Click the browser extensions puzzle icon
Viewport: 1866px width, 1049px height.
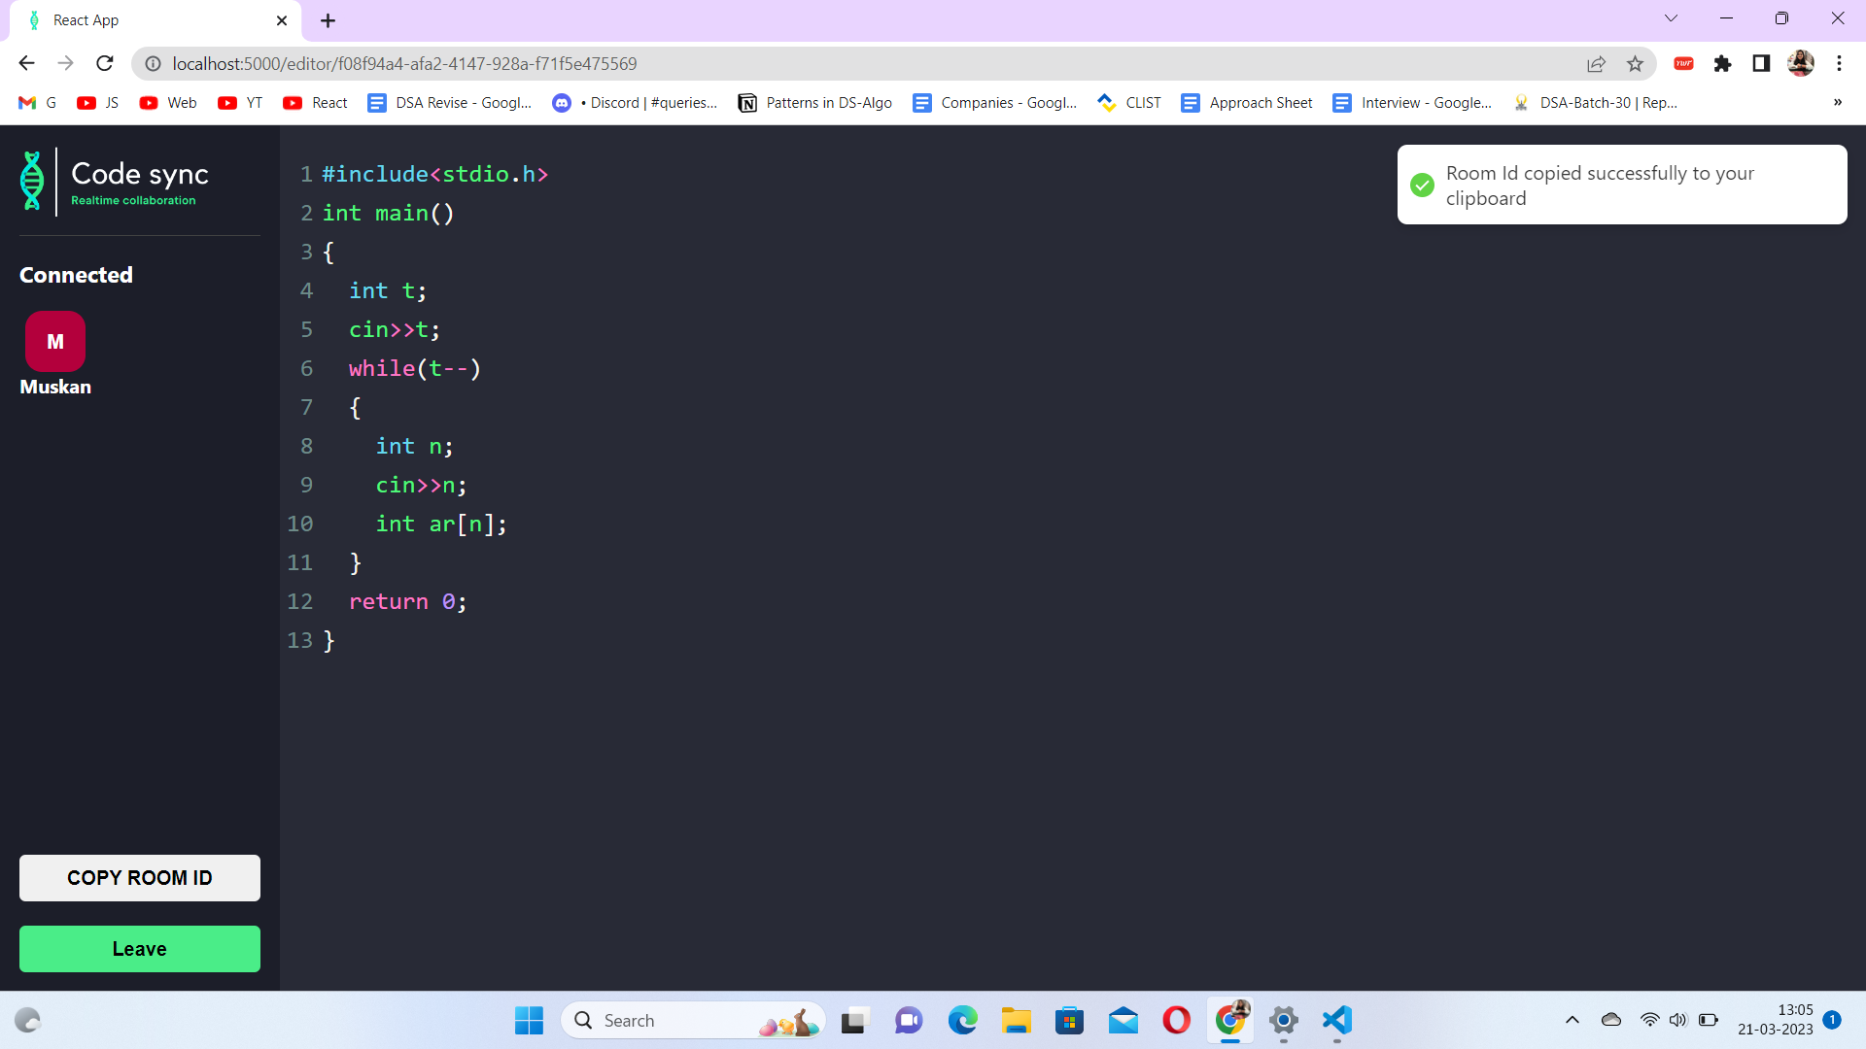pos(1723,63)
